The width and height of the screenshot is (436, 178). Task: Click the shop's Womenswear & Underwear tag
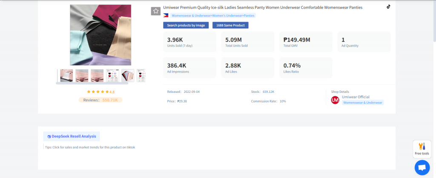click(x=363, y=103)
